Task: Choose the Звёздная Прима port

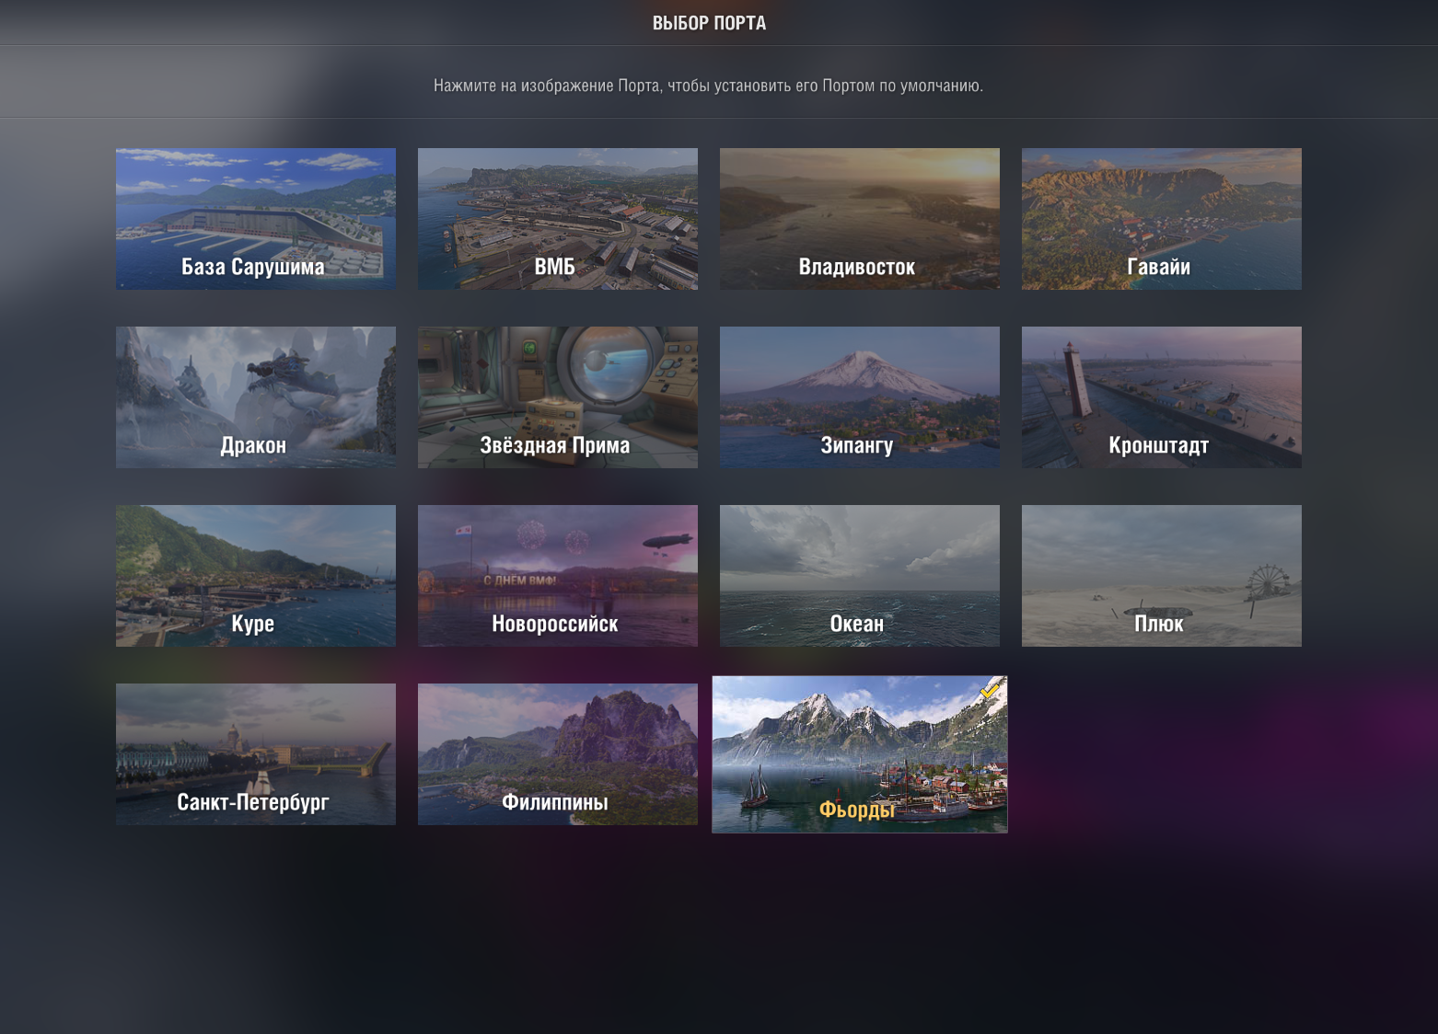Action: [x=558, y=397]
